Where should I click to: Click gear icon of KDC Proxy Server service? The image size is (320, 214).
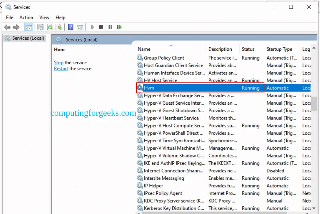pos(140,201)
